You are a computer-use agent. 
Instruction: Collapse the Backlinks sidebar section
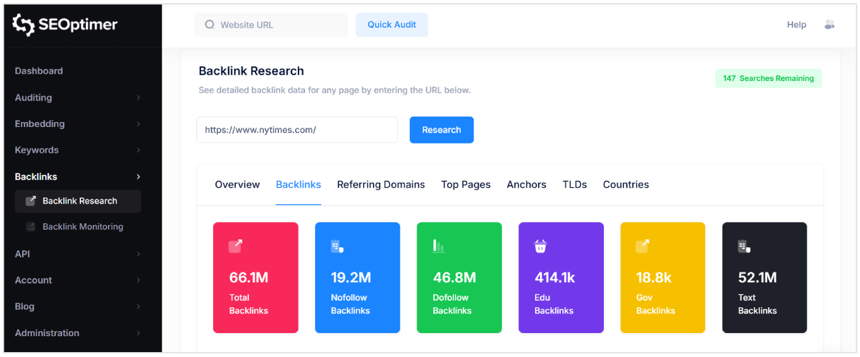click(x=36, y=176)
